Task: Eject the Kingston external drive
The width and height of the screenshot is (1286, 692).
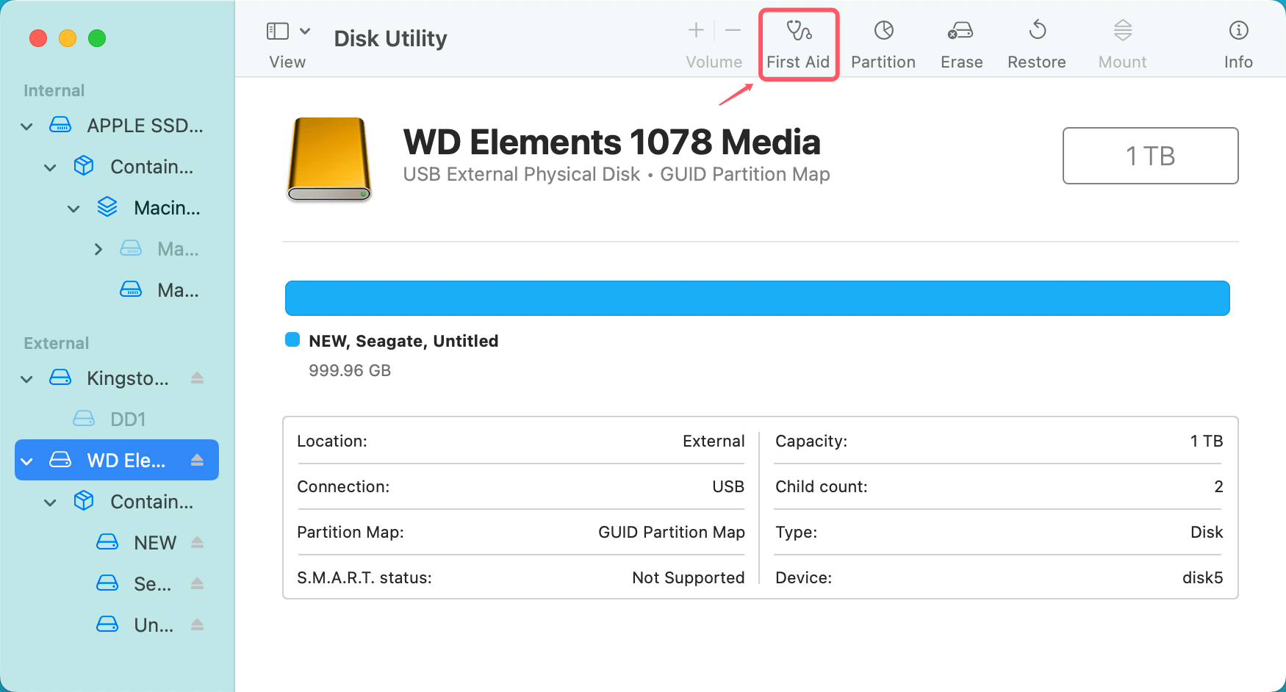Action: click(197, 378)
